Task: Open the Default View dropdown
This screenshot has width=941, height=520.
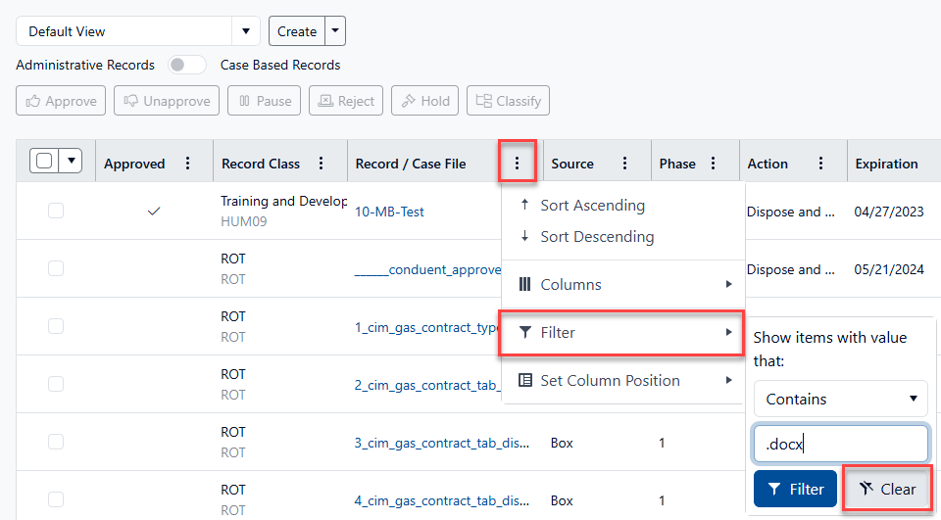Action: 137,31
